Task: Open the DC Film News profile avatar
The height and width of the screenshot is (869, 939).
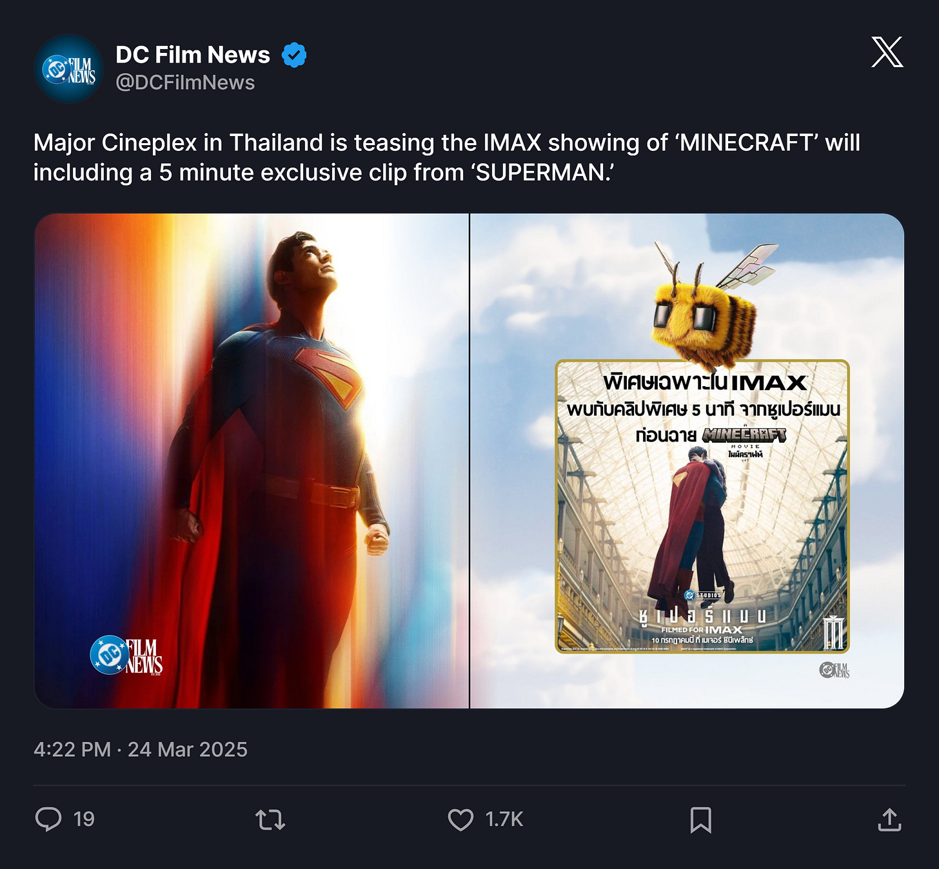Action: pyautogui.click(x=68, y=68)
